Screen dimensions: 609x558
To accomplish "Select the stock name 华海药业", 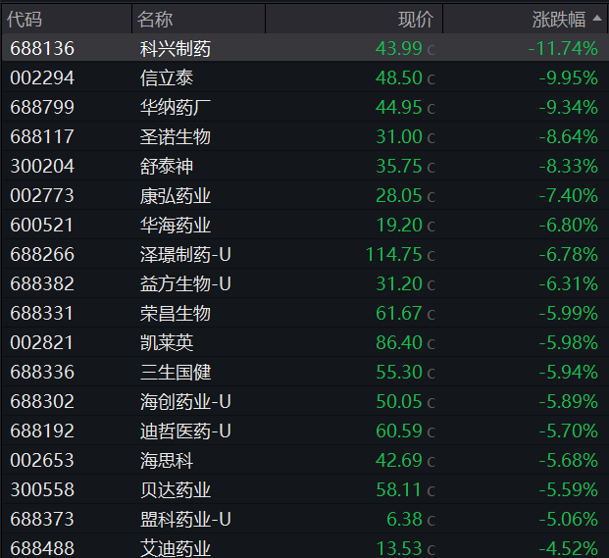I will [x=176, y=226].
